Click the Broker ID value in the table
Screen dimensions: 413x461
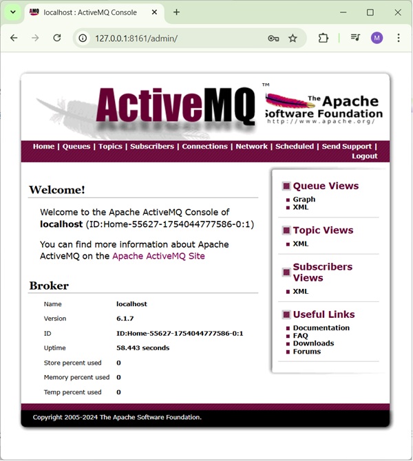[x=180, y=334]
